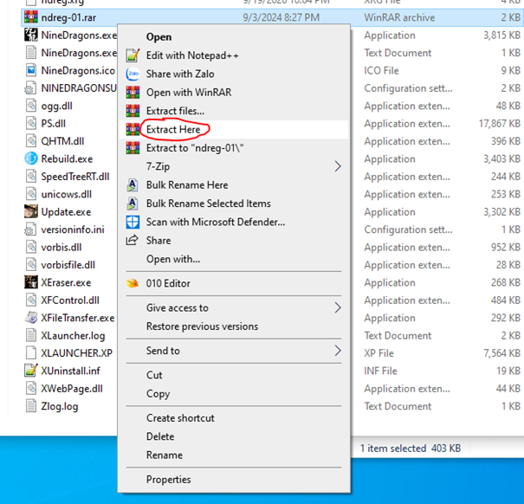524x504 pixels.
Task: Click the Bulk Rename Here icon
Action: (x=133, y=184)
